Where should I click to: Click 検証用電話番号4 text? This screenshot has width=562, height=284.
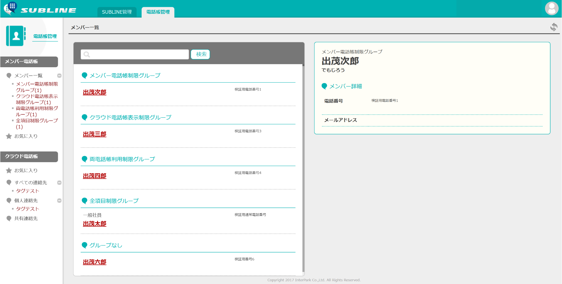pos(248,173)
